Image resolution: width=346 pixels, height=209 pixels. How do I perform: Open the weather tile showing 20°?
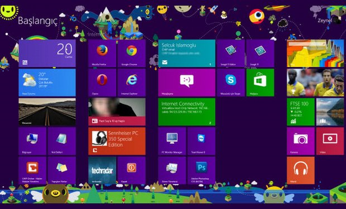(47, 83)
